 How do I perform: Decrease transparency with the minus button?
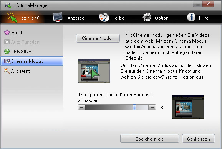[82, 107]
